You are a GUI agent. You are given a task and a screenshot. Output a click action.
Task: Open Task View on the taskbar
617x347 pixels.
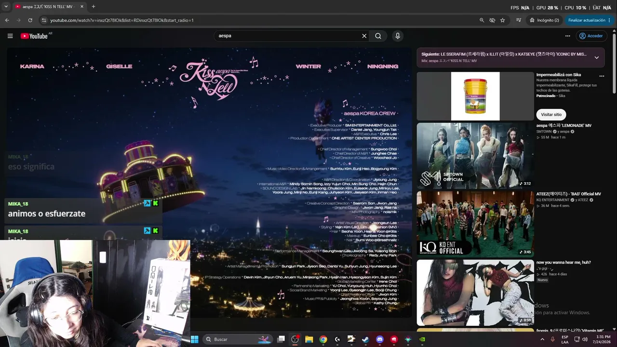pos(281,339)
